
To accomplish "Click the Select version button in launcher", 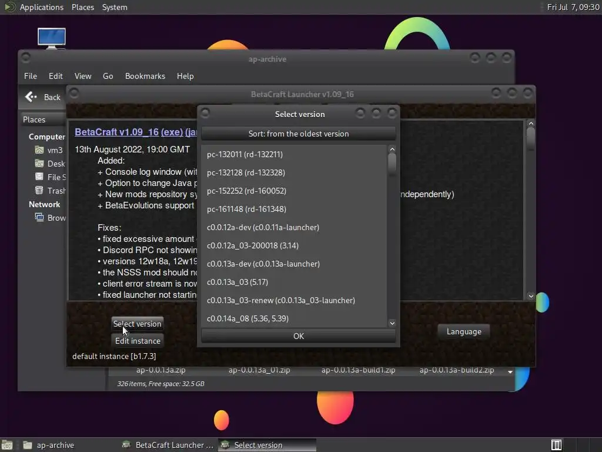I will coord(138,324).
